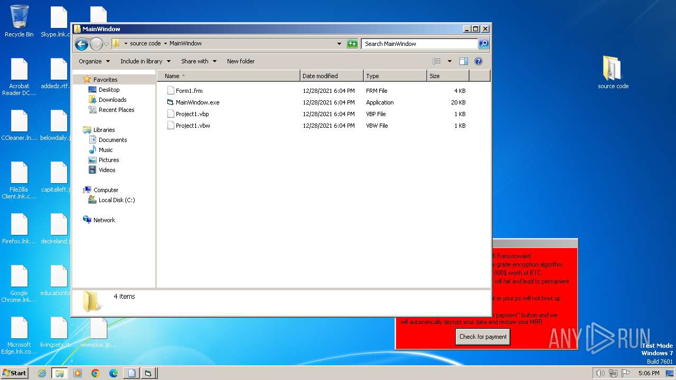The image size is (676, 380).
Task: Select Libraries in the navigation pane
Action: pyautogui.click(x=104, y=130)
